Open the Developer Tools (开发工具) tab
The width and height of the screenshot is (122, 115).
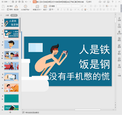(74, 2)
